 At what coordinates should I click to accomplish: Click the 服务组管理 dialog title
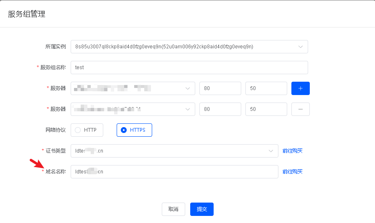(x=27, y=14)
